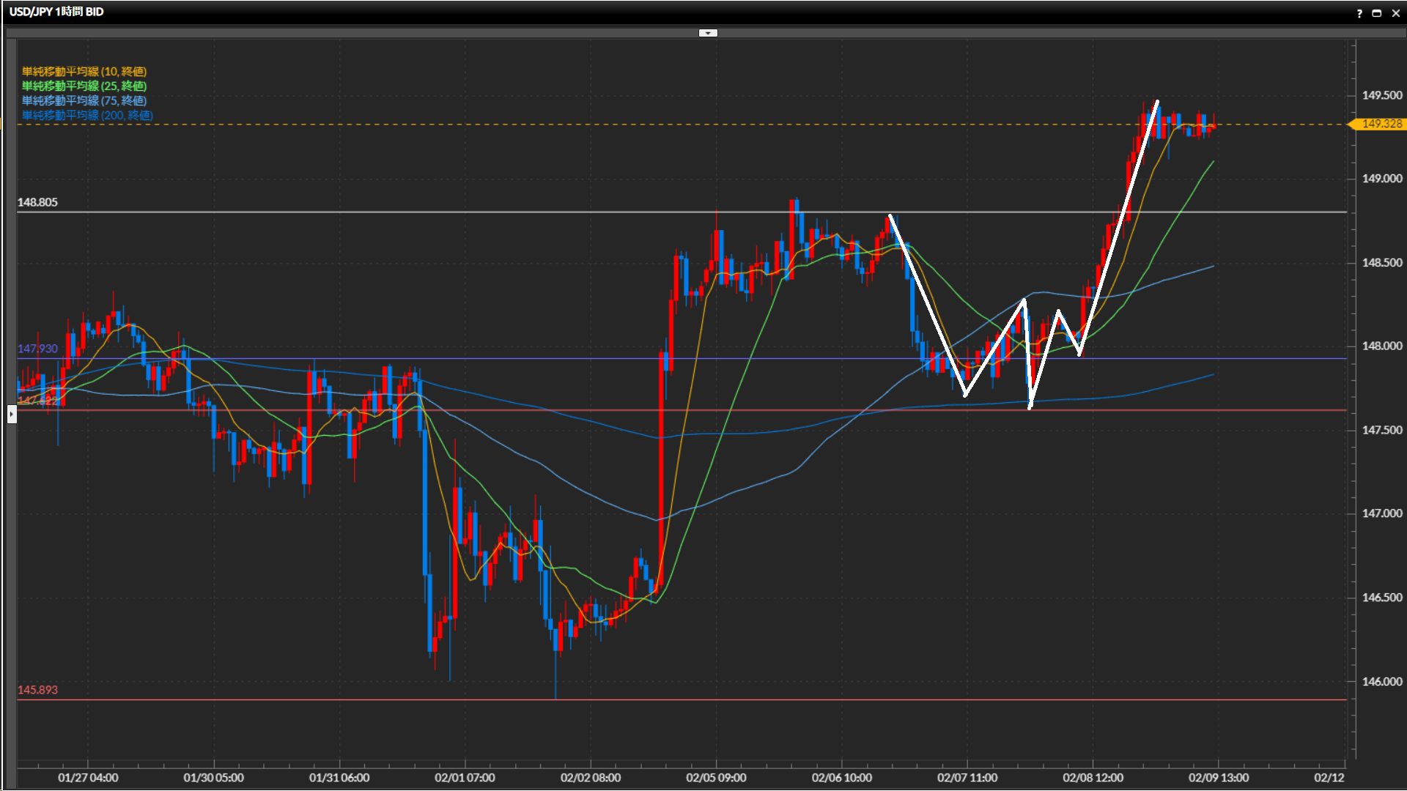This screenshot has height=791, width=1407.
Task: Click the 148.000 price scale label
Action: click(x=1381, y=346)
